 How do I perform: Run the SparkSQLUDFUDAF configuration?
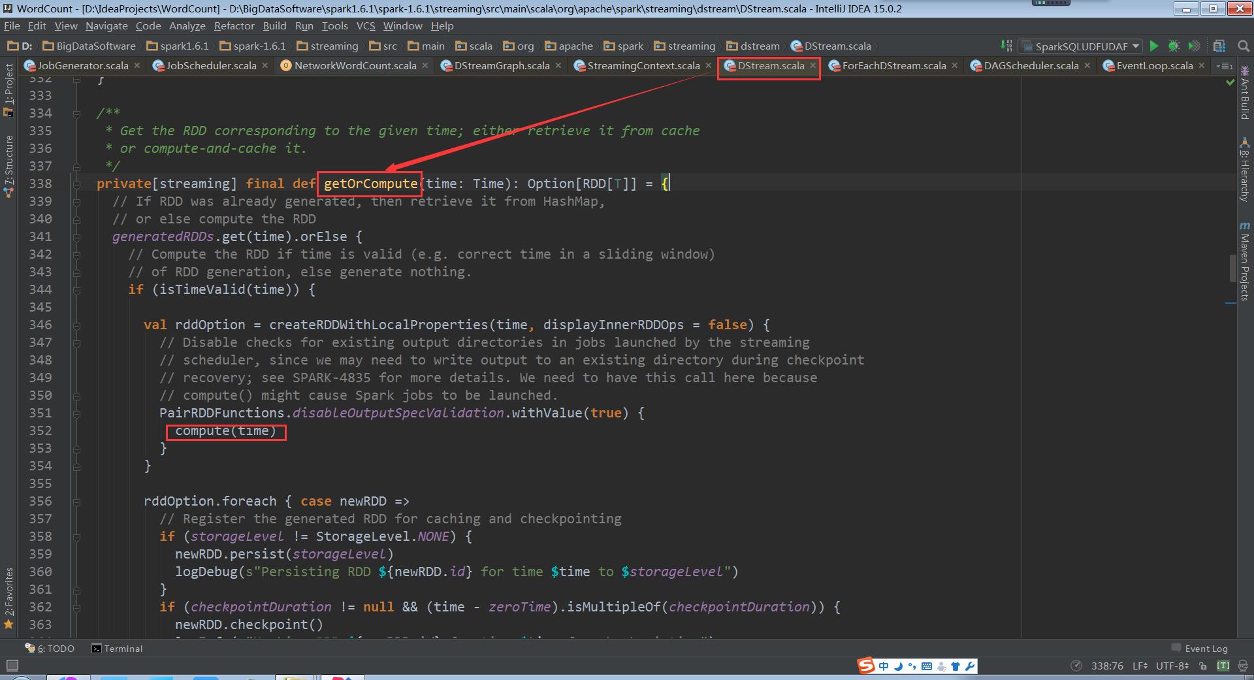pyautogui.click(x=1154, y=46)
